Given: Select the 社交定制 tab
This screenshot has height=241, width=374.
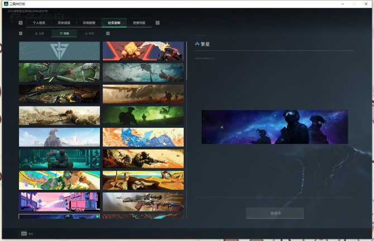Looking at the screenshot, I should coord(114,23).
